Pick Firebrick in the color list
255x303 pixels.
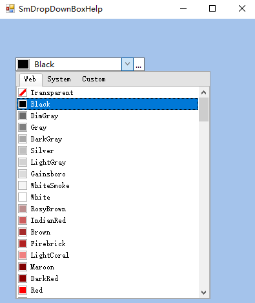[108, 244]
